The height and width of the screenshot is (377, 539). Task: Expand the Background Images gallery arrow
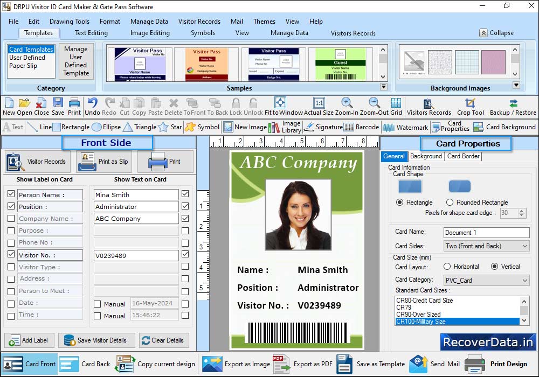[x=516, y=85]
